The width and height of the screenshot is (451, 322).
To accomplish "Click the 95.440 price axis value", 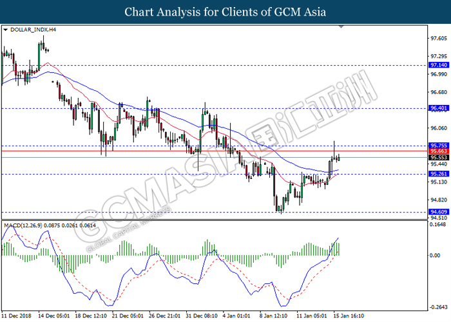I will [x=439, y=164].
